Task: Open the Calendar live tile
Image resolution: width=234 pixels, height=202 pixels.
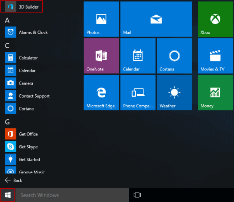Action: tap(138, 56)
